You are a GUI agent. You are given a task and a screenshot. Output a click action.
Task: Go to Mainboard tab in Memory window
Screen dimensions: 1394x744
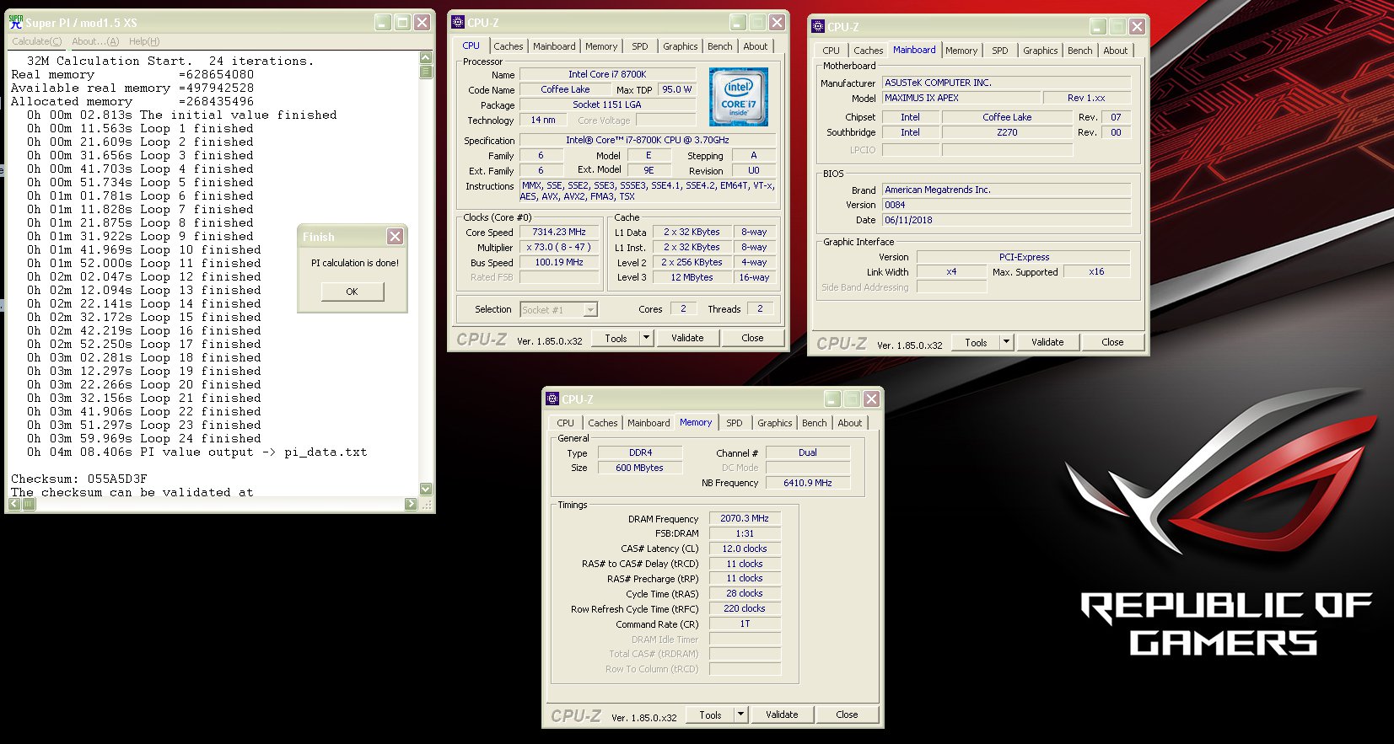pos(649,423)
